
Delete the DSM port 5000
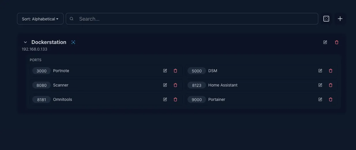331,71
